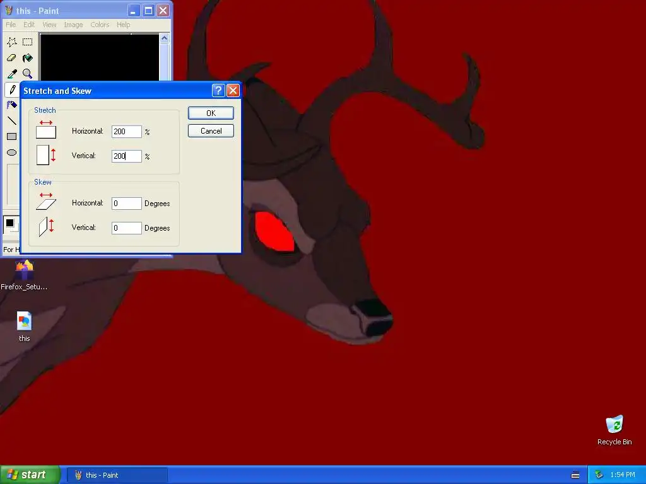The image size is (646, 484).
Task: Open the Firefox_Setup desktop icon
Action: coord(24,275)
